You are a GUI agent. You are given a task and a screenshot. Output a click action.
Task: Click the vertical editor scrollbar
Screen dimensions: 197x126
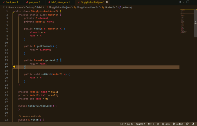click(x=196, y=23)
